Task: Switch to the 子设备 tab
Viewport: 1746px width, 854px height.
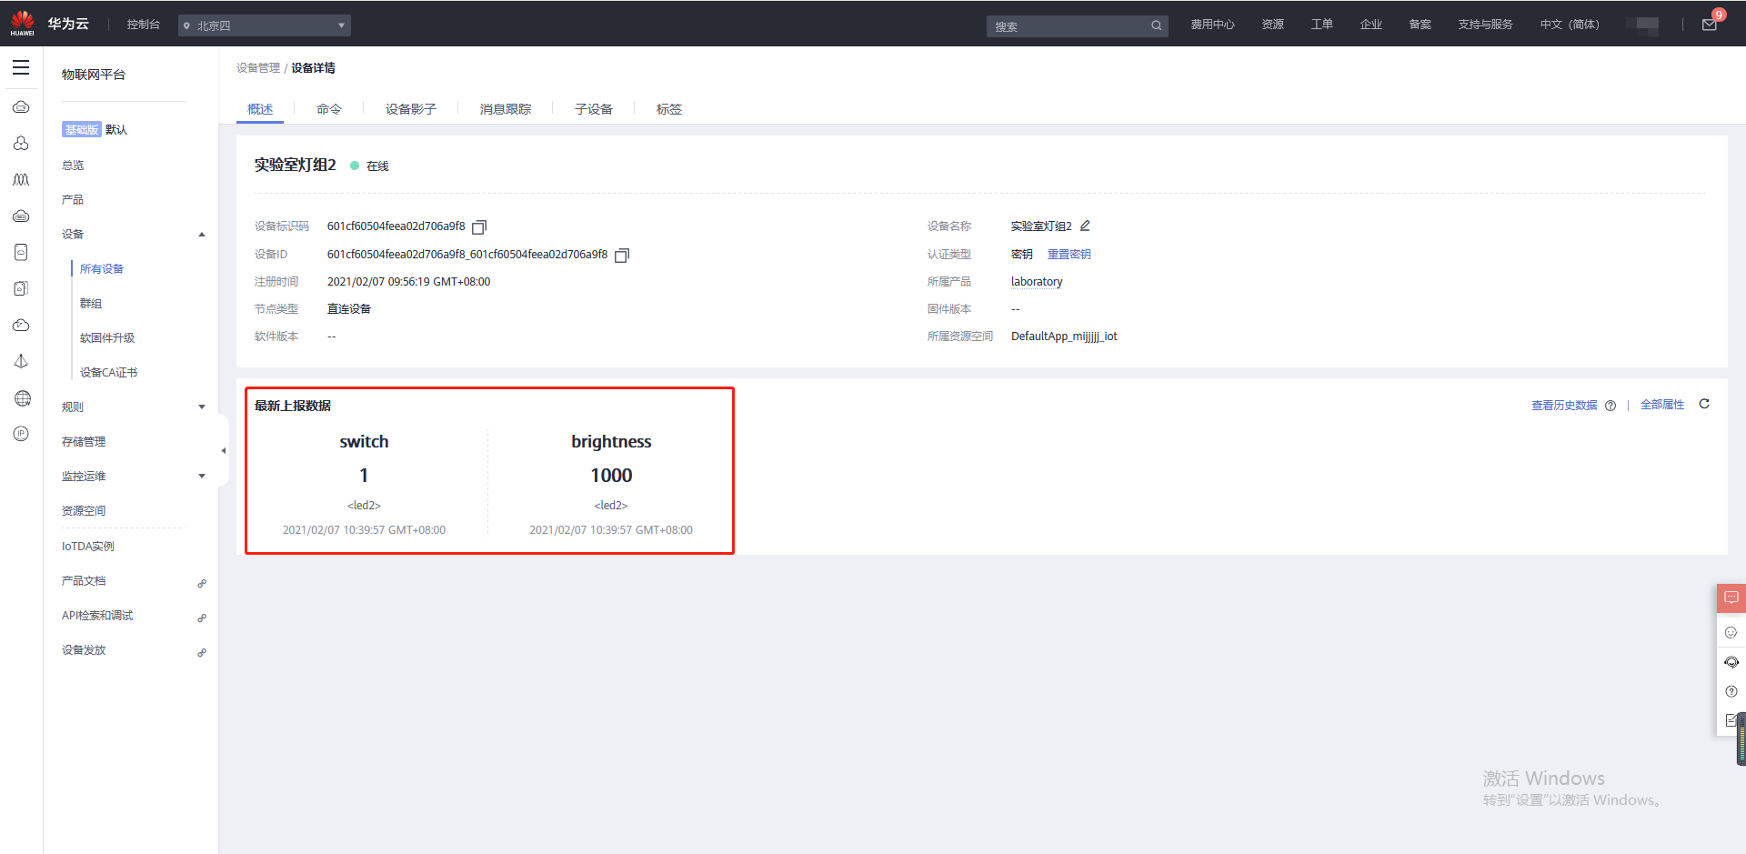Action: point(594,109)
